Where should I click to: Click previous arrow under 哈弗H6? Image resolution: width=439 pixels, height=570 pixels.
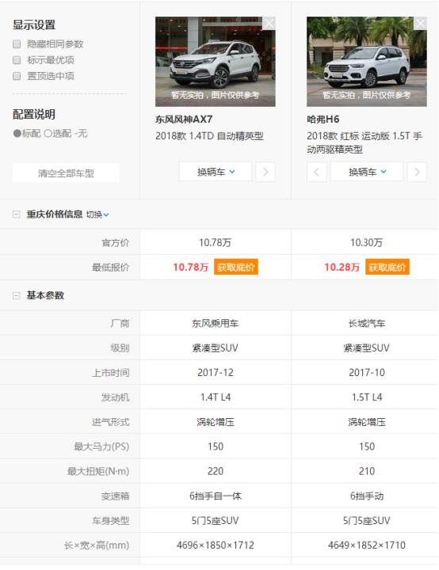[316, 172]
